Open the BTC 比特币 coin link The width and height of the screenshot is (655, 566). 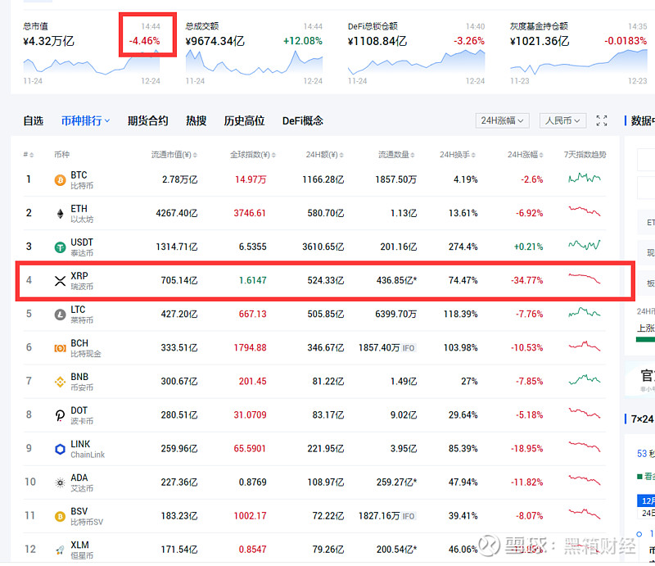click(82, 180)
